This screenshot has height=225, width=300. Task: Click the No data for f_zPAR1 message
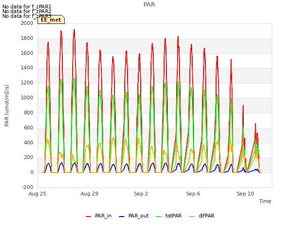pyautogui.click(x=27, y=7)
